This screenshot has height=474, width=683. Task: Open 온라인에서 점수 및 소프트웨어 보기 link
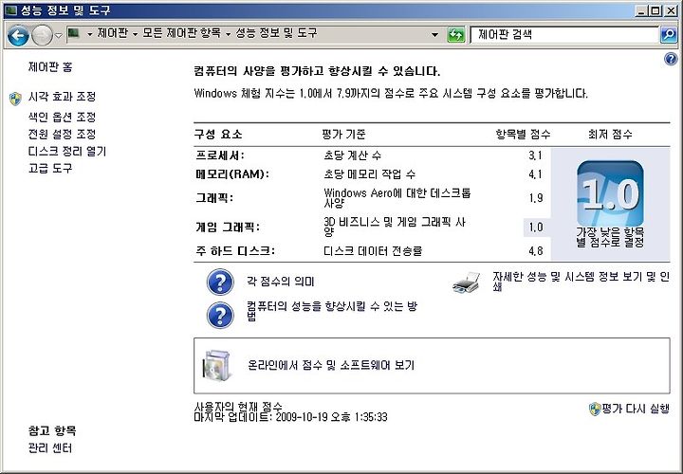(x=331, y=365)
